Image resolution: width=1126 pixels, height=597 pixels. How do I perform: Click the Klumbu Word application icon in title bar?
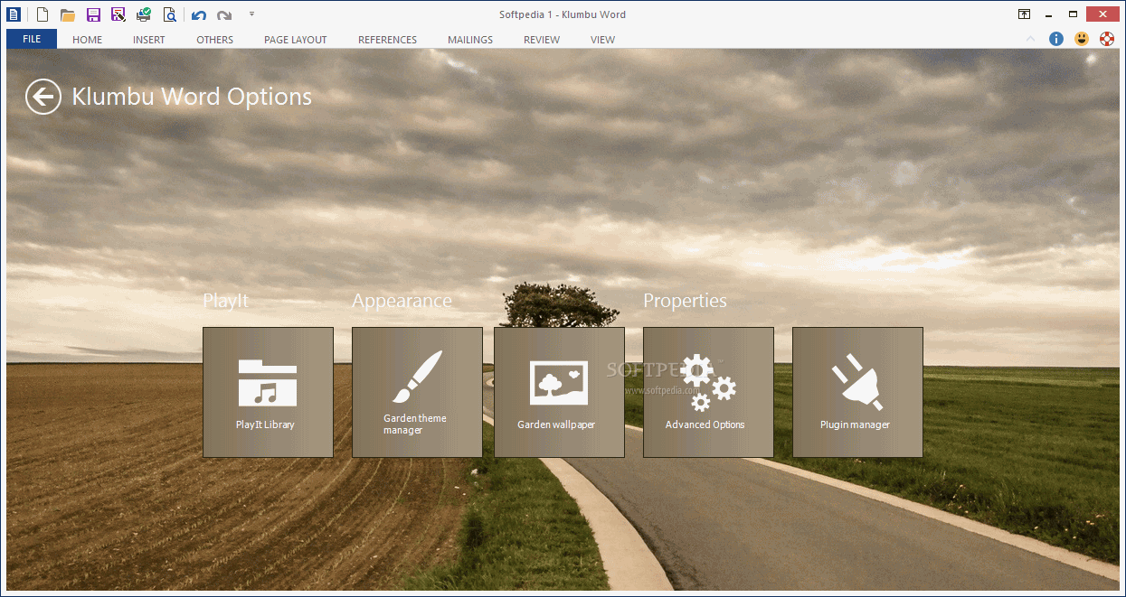click(x=13, y=14)
